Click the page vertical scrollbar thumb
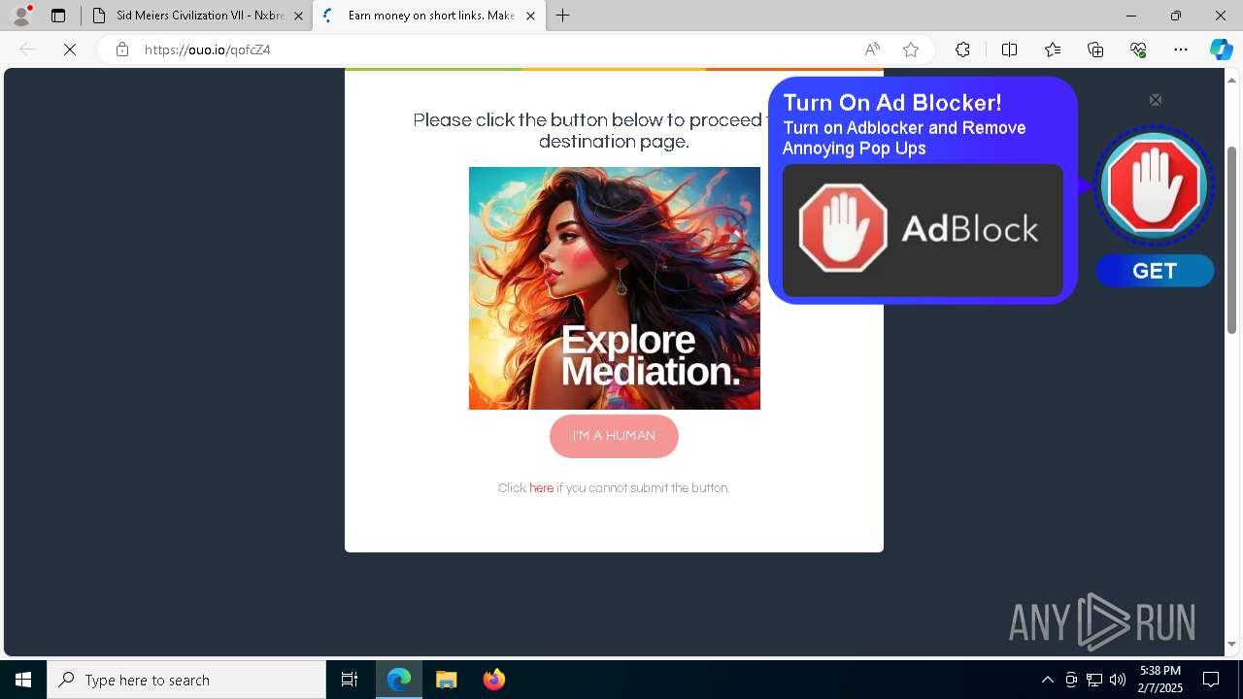The height and width of the screenshot is (699, 1243). 1231,240
